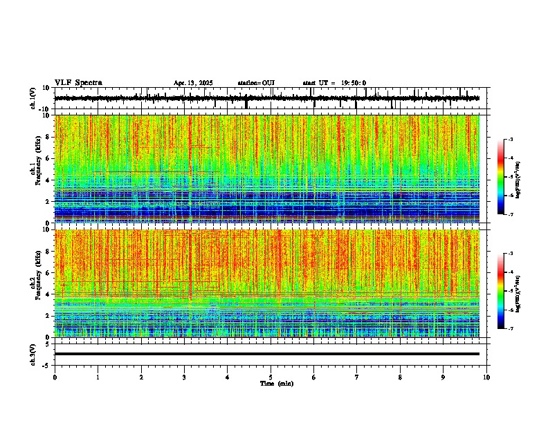The width and height of the screenshot is (548, 423).
Task: Click the "ch.3(V)" axis label
Action: (33, 355)
